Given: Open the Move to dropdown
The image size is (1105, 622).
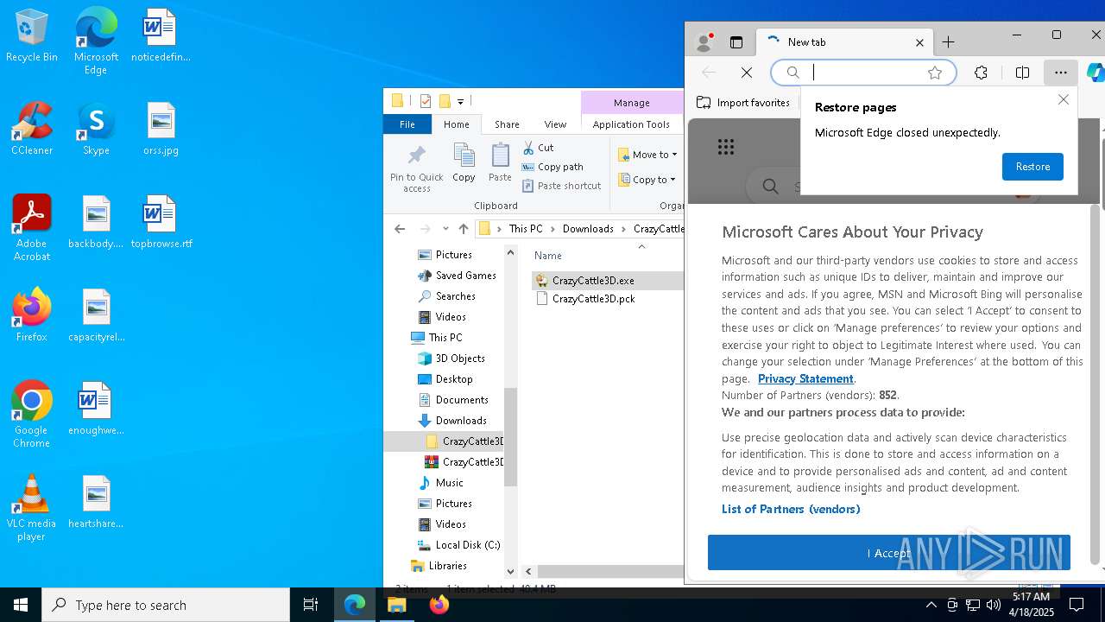Looking at the screenshot, I should [x=647, y=155].
